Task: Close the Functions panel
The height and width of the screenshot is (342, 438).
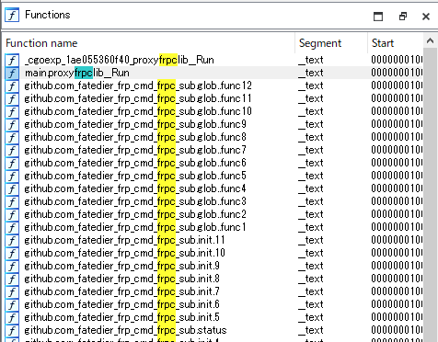Action: coord(426,17)
